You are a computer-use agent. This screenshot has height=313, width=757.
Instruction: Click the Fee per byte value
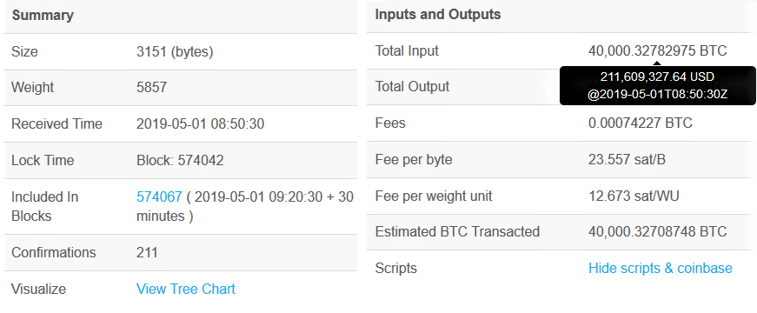click(627, 159)
